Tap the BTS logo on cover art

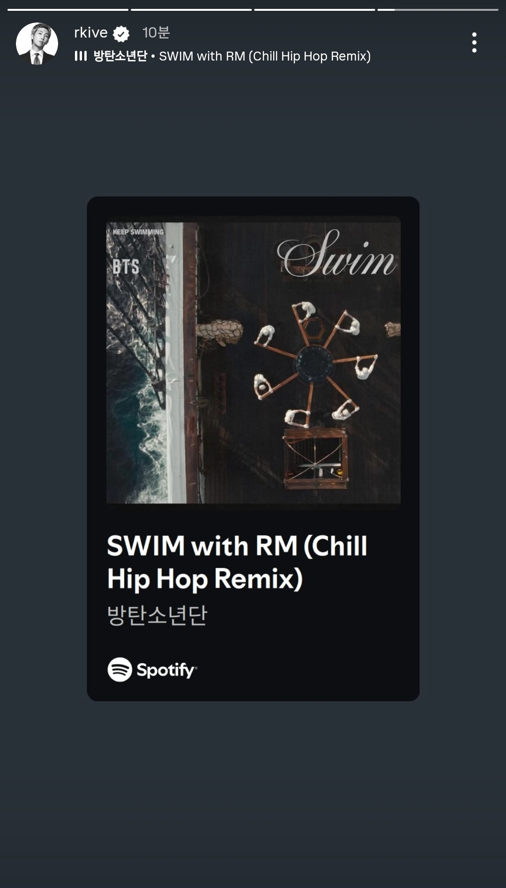click(126, 267)
